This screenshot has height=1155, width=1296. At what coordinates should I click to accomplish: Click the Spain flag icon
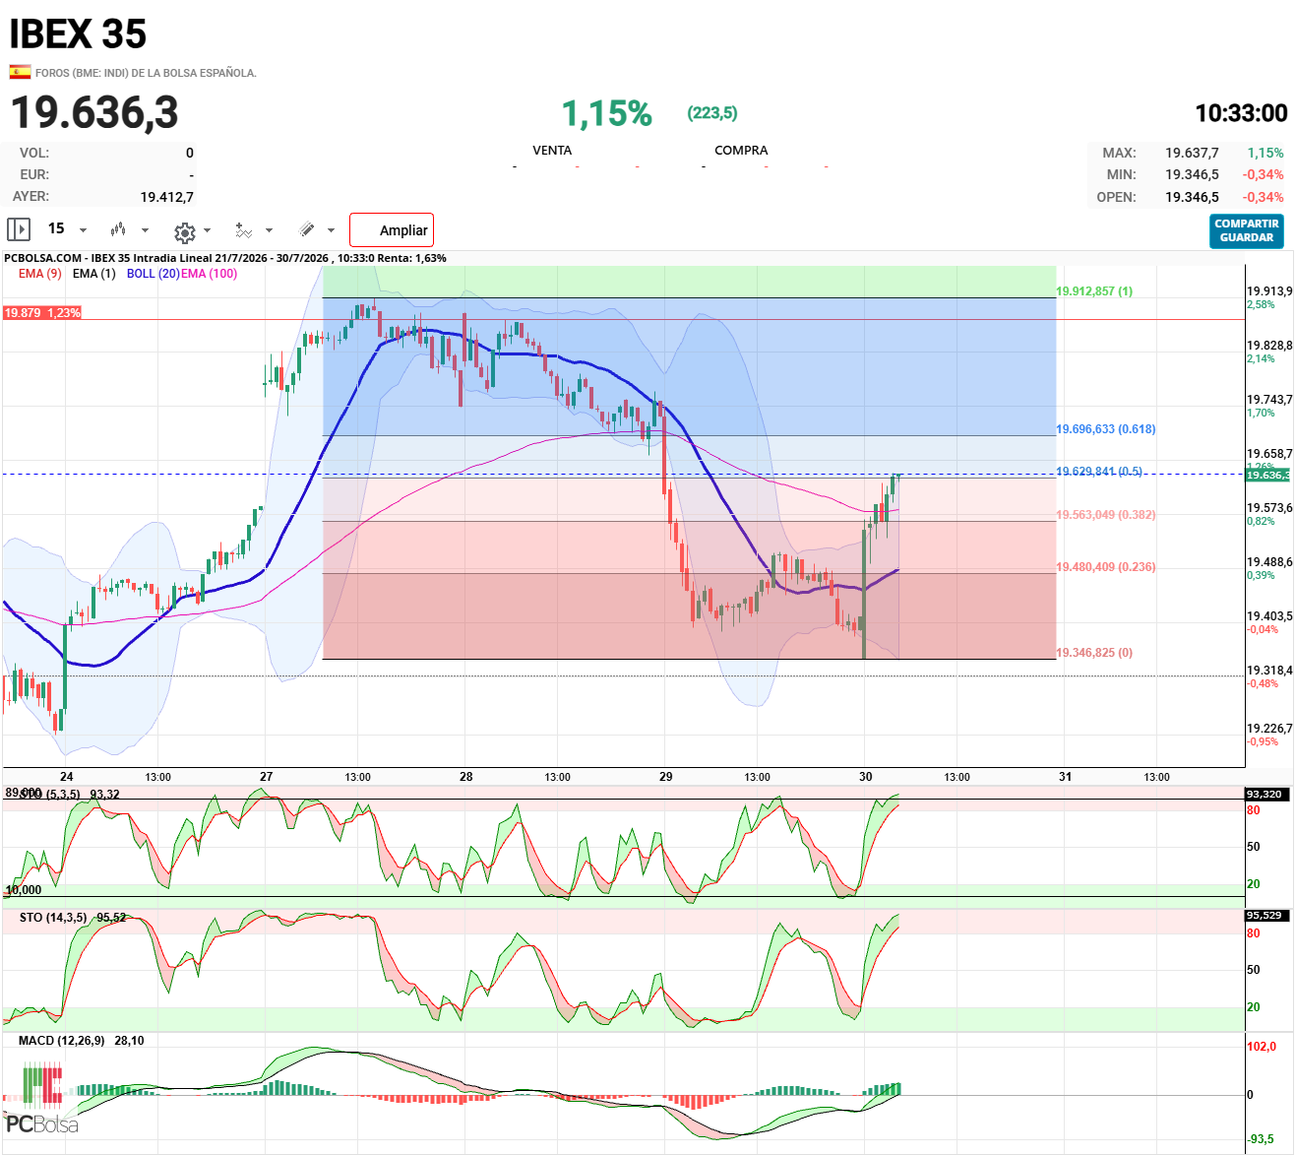[20, 72]
